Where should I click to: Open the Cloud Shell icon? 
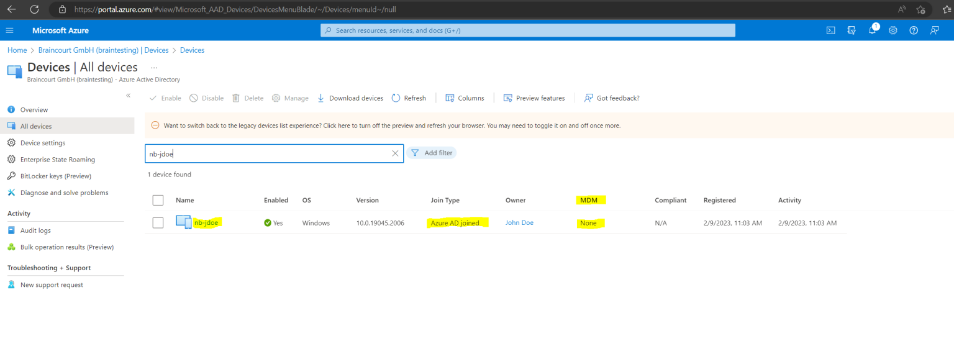[830, 30]
